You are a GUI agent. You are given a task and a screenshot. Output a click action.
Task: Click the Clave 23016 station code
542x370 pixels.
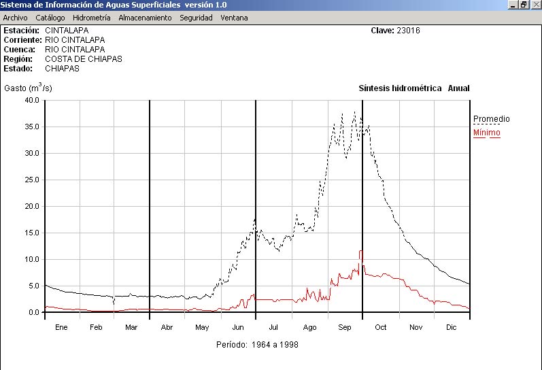[x=395, y=31]
